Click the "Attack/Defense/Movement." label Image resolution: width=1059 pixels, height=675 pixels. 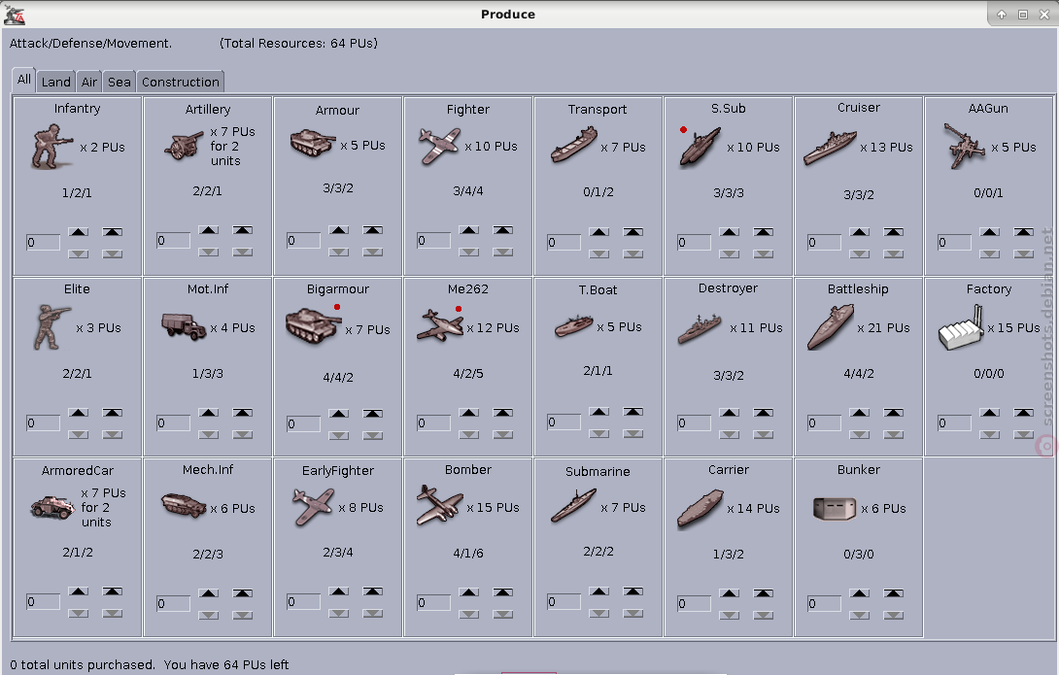(x=90, y=43)
